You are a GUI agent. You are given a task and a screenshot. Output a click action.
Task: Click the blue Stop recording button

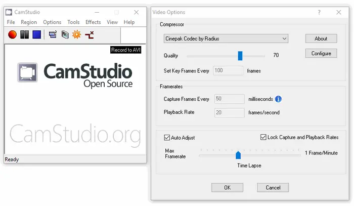(36, 34)
